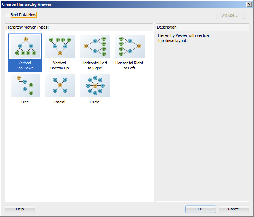
Task: Click the 'Horizontal Left to Right' label
Action: [x=94, y=65]
